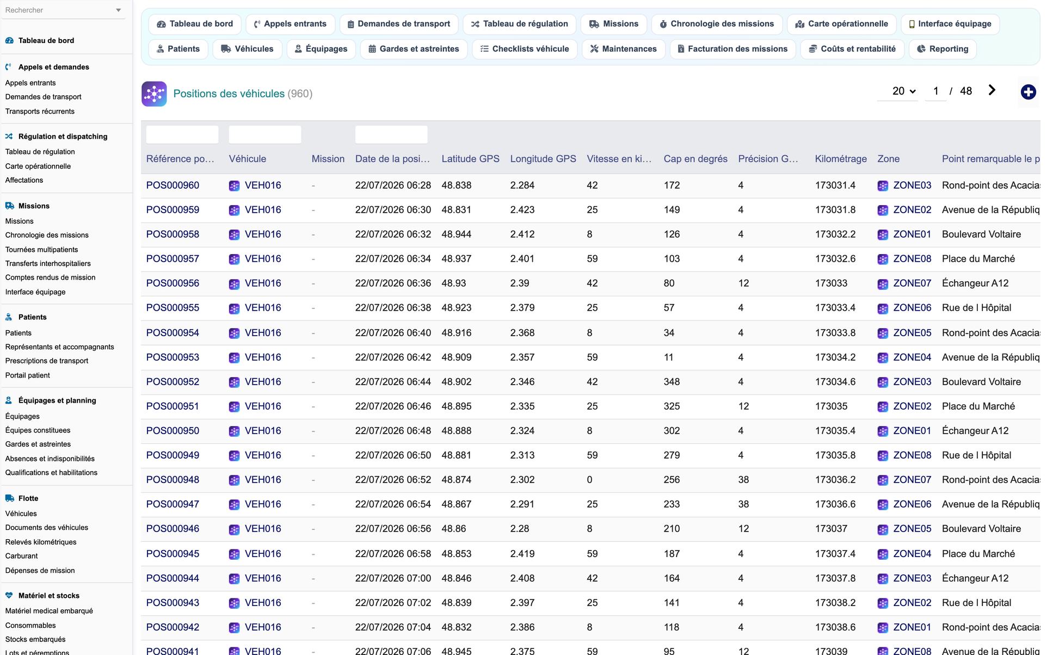Click Matériel et stocks heart icon in sidebar
This screenshot has width=1059, height=655.
pos(9,596)
